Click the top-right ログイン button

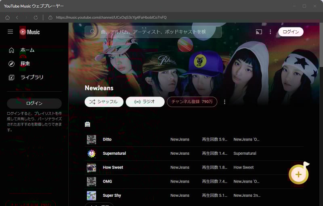[x=291, y=32]
